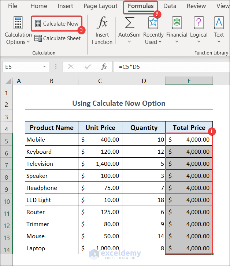Expand the AutoSum dropdown arrow
This screenshot has width=230, height=266.
(x=129, y=42)
